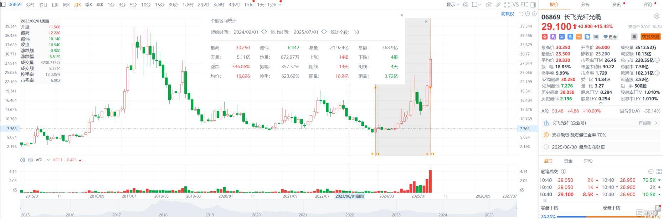Close the 个股区间统计 panel
The width and height of the screenshot is (663, 219).
click(x=402, y=15)
